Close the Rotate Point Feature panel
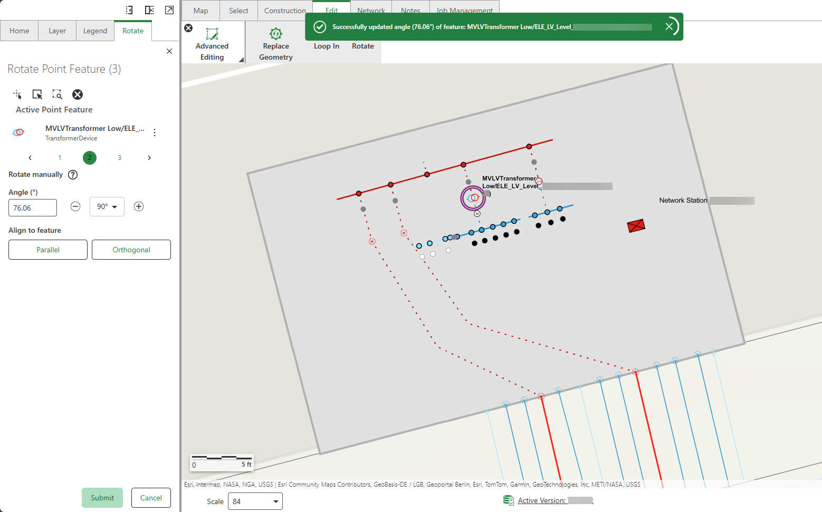Viewport: 822px width, 512px height. (169, 51)
